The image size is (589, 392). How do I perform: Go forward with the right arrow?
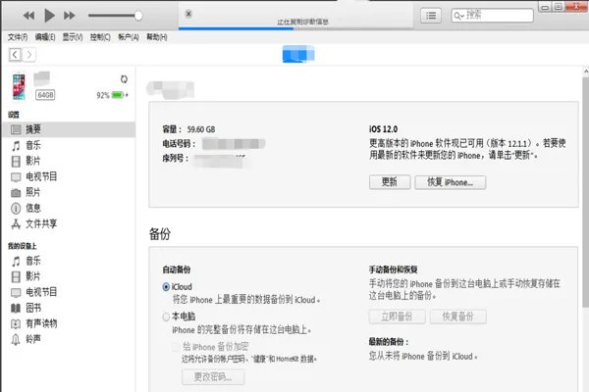pyautogui.click(x=29, y=55)
